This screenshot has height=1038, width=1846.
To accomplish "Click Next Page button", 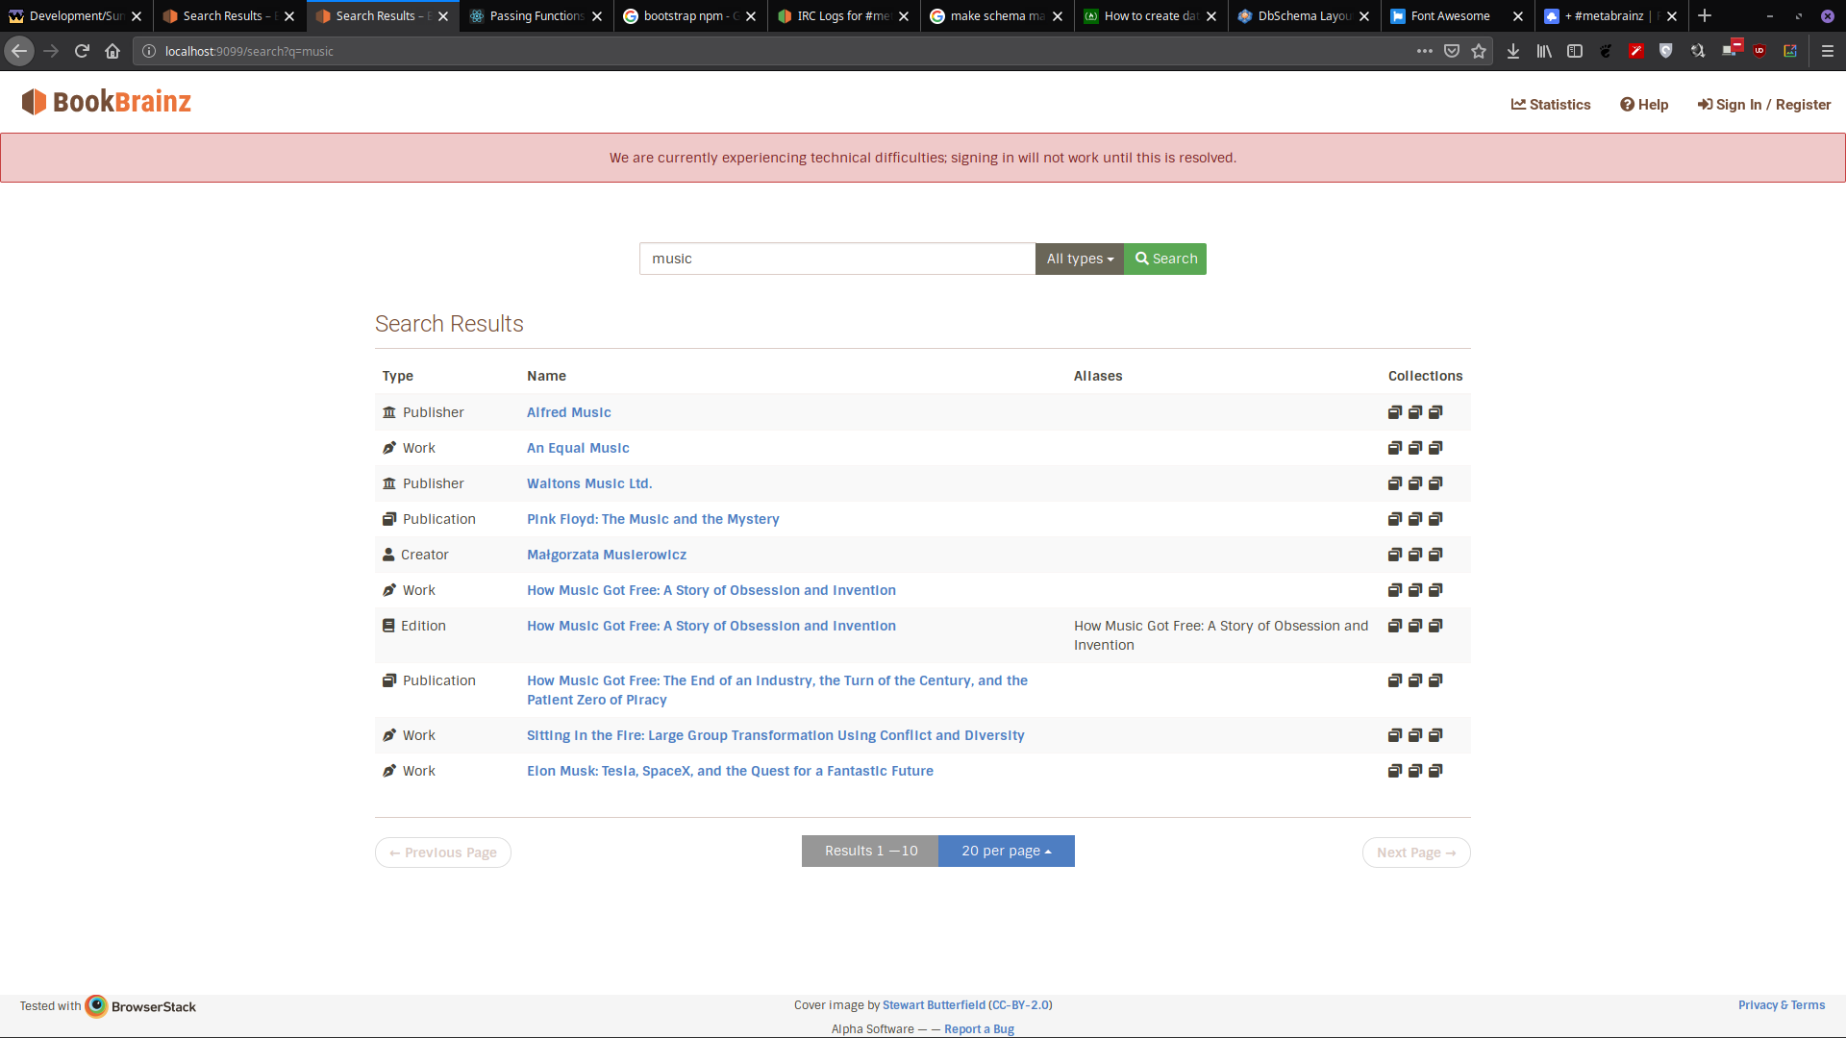I will [x=1416, y=853].
